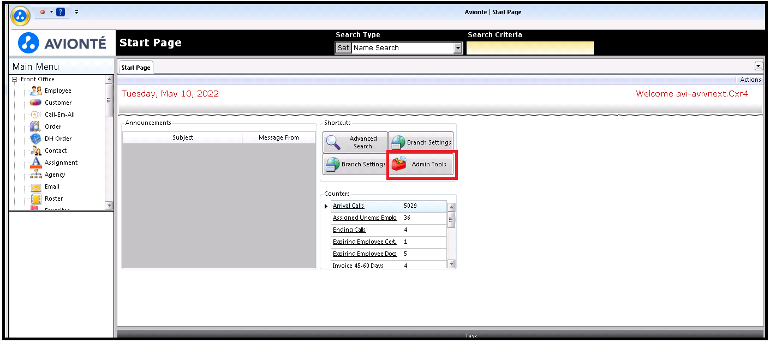Image resolution: width=770 pixels, height=343 pixels.
Task: Select the Call-Em-All icon in the tree
Action: [36, 115]
